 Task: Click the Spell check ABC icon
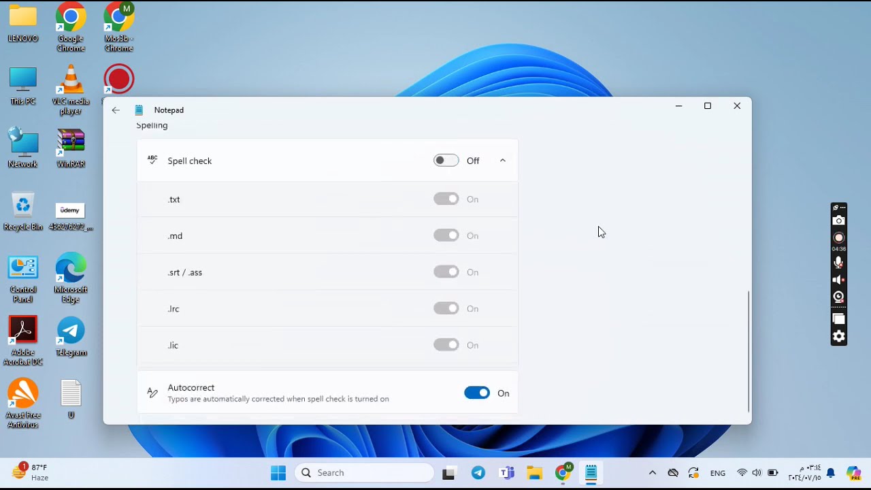152,161
